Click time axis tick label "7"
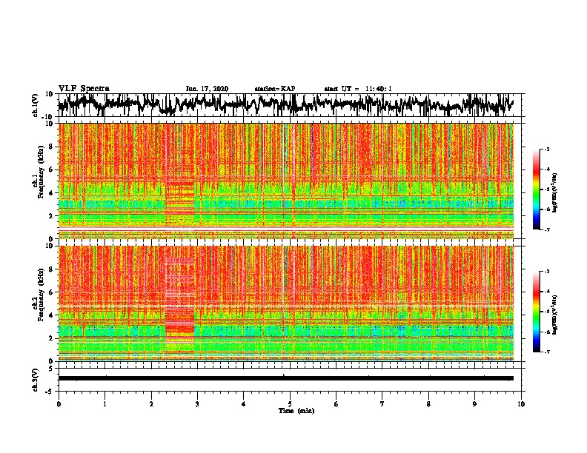The image size is (587, 453). click(382, 404)
